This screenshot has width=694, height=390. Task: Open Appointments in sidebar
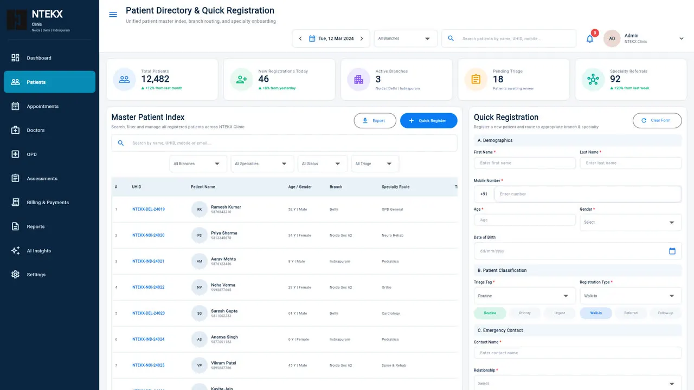point(49,106)
